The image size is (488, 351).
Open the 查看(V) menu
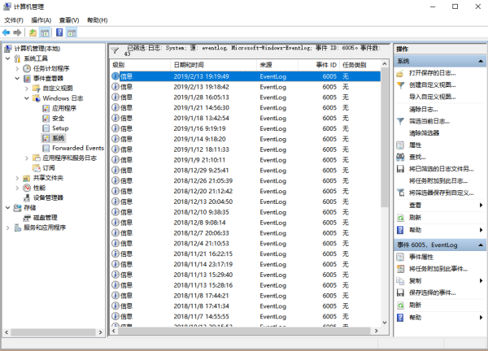[70, 19]
